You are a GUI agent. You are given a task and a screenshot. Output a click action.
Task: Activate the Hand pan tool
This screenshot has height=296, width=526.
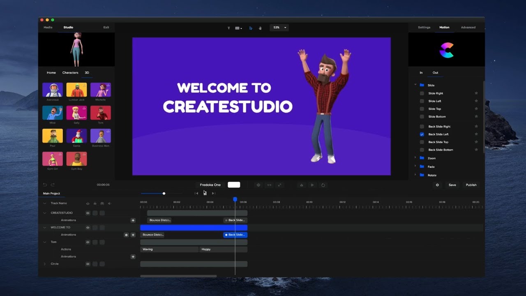(x=260, y=28)
